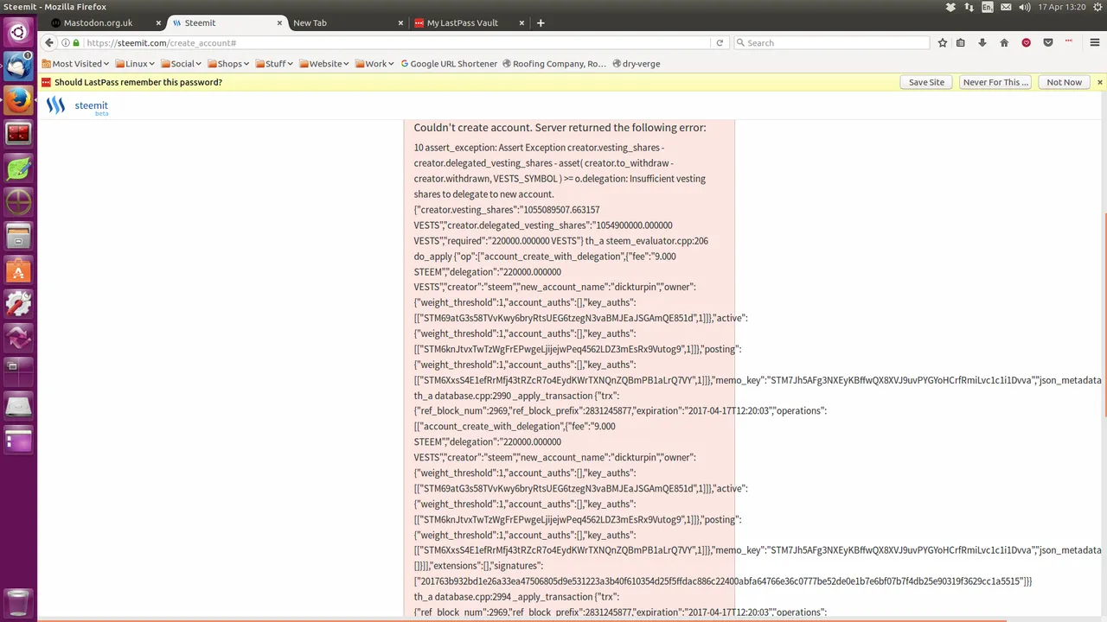Reload the page with the refresh icon
This screenshot has height=622, width=1107.
pos(719,42)
